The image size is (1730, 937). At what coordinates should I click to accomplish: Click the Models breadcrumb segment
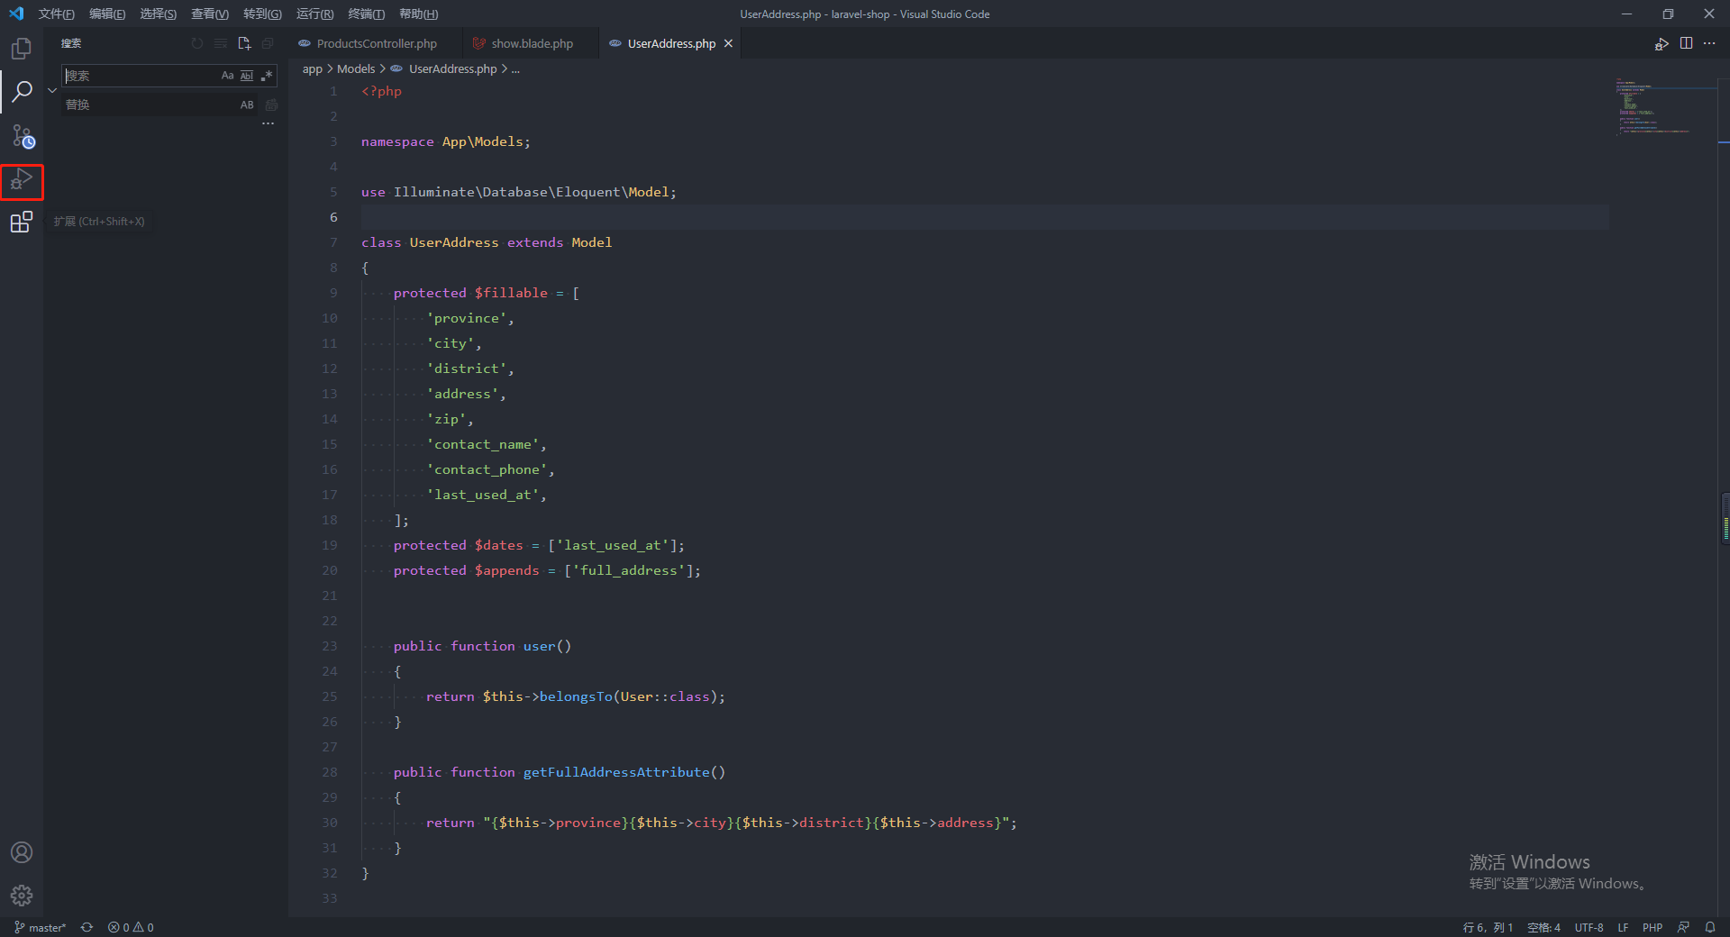[x=356, y=68]
